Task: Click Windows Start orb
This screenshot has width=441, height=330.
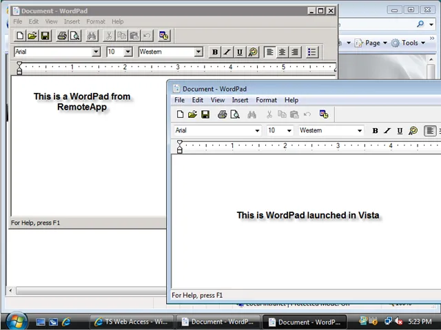Action: tap(17, 321)
